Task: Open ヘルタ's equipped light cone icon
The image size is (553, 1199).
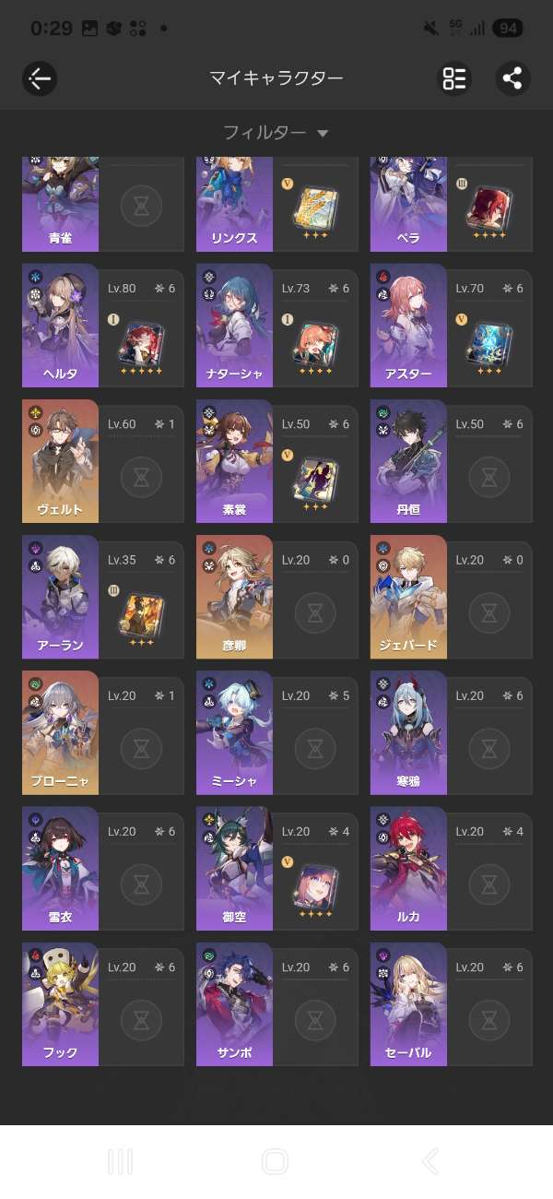Action: tap(141, 341)
